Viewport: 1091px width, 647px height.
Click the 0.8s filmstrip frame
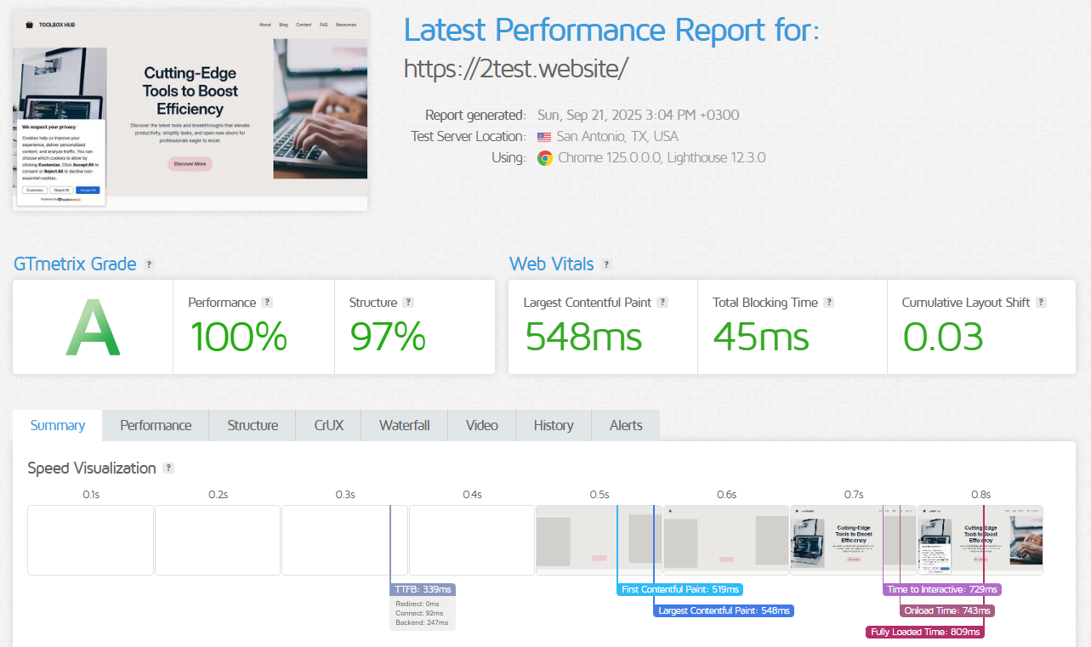coord(980,541)
